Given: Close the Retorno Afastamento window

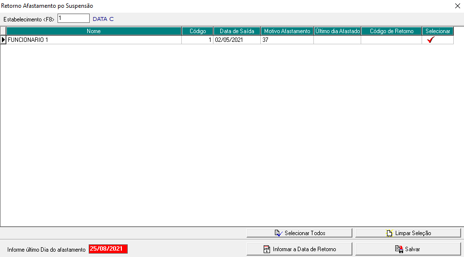Looking at the screenshot, I should [458, 6].
